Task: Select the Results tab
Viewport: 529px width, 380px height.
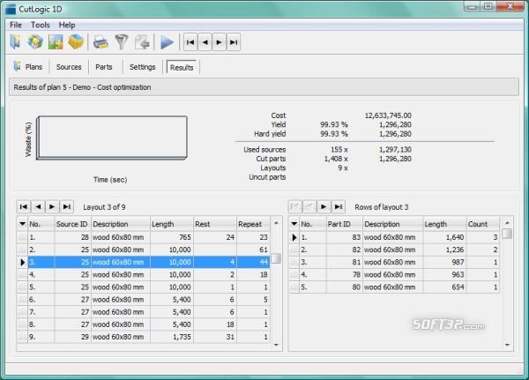Action: (x=182, y=67)
